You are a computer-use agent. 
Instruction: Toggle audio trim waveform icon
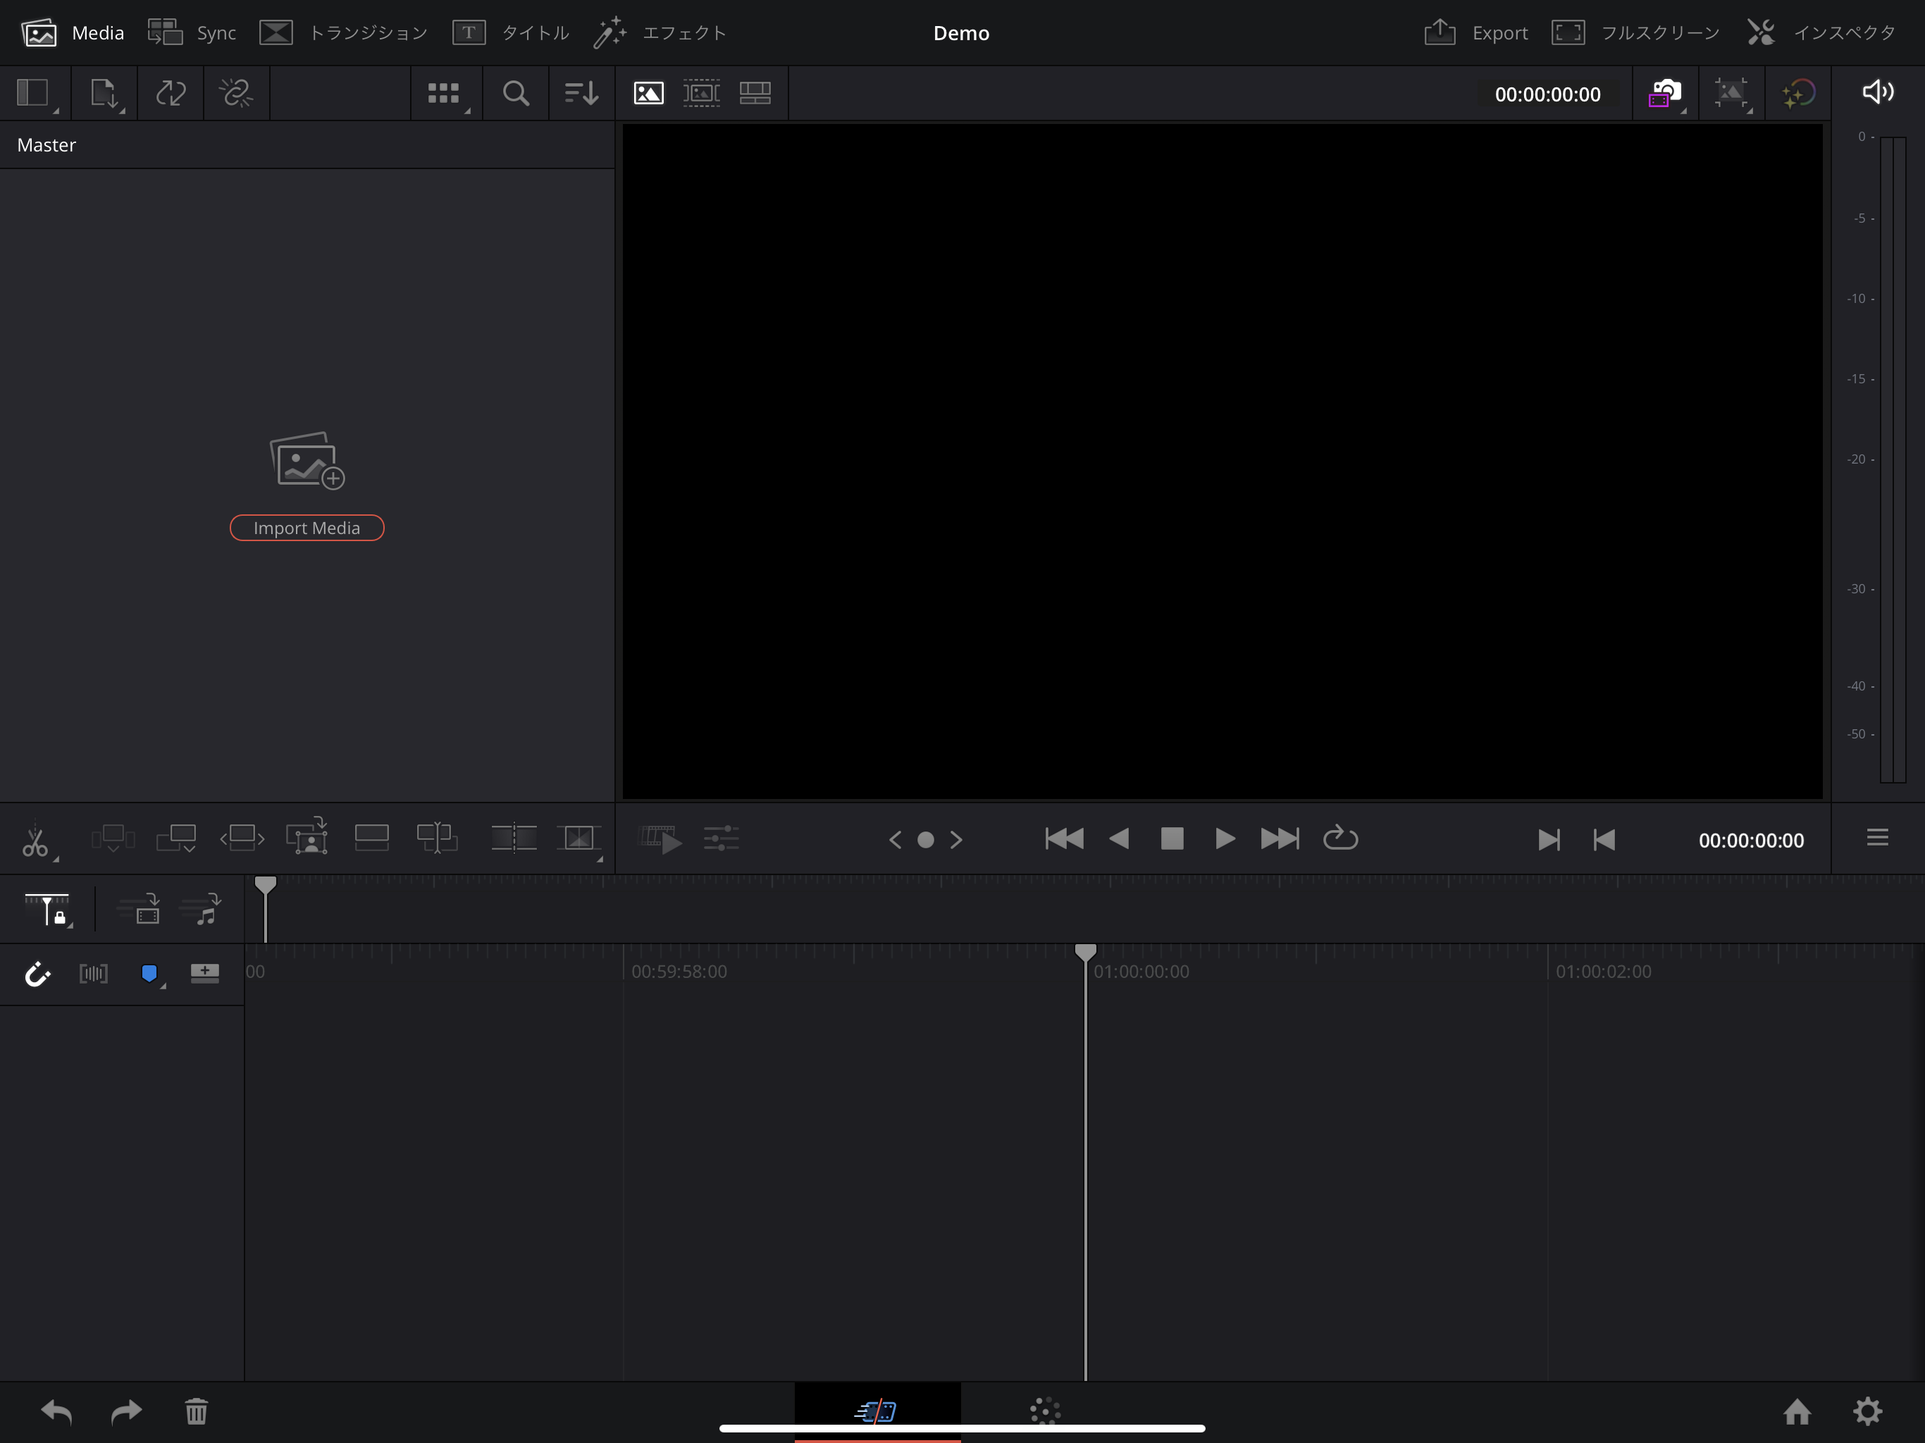(x=94, y=974)
